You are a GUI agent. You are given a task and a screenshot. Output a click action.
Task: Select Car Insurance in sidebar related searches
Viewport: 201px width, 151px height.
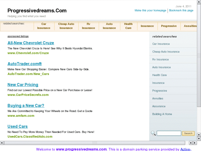[161, 44]
